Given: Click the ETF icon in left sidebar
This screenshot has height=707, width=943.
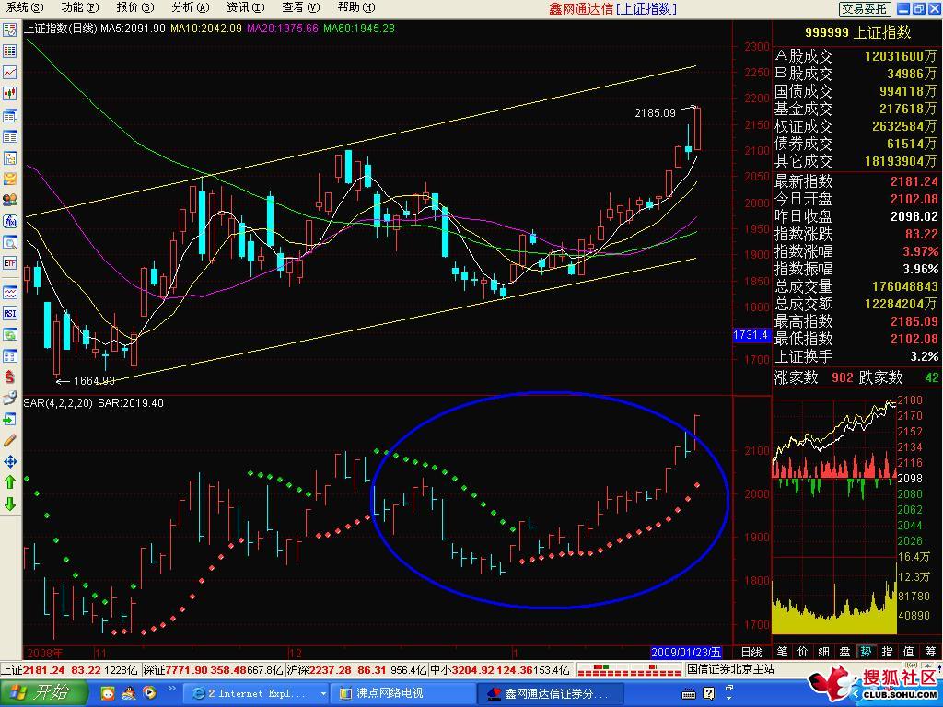Looking at the screenshot, I should coord(10,263).
